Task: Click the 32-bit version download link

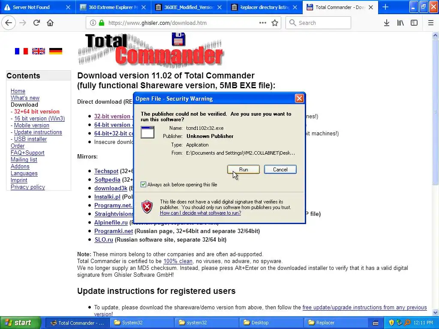Action: coord(112,117)
